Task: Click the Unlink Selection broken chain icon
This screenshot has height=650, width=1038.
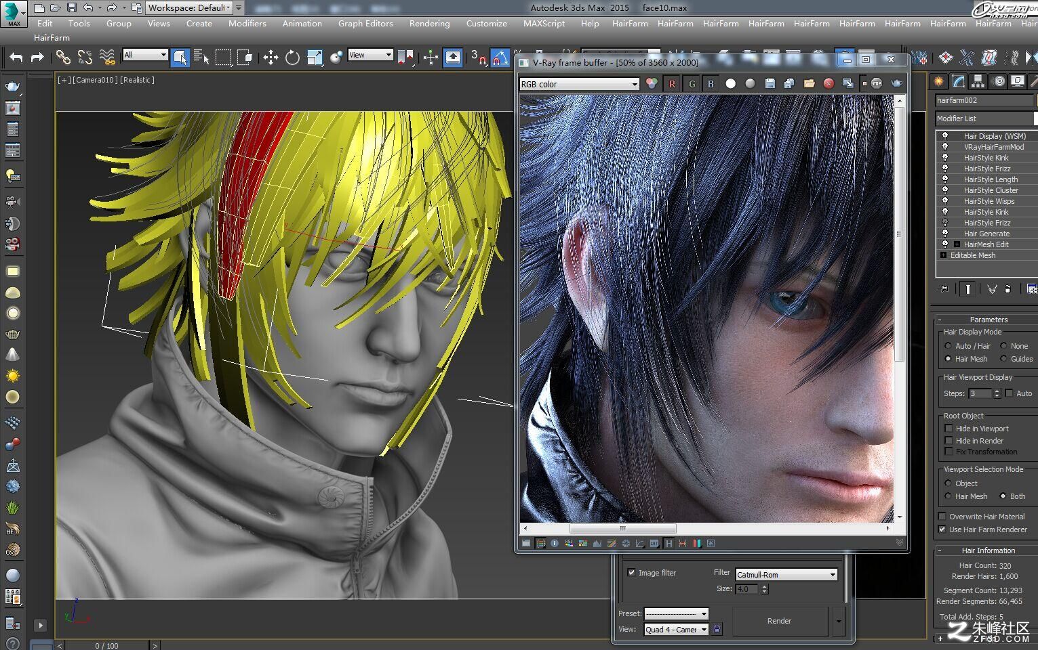Action: [x=85, y=58]
